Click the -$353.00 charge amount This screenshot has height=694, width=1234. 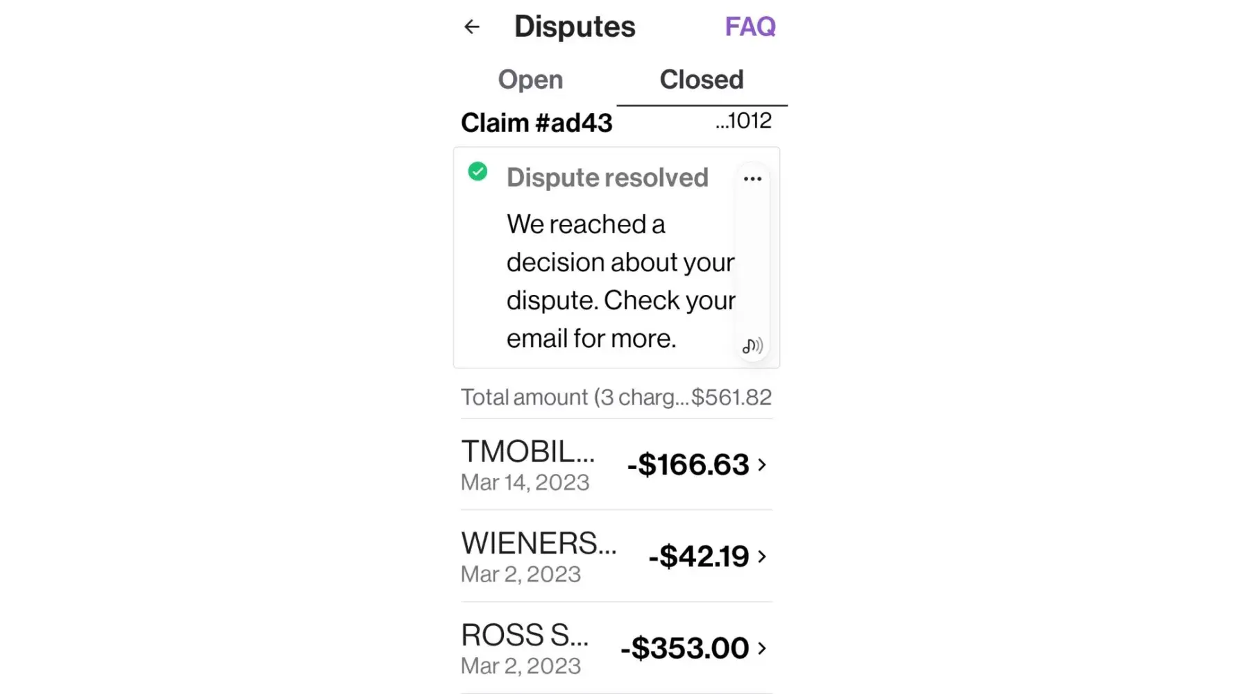coord(684,648)
